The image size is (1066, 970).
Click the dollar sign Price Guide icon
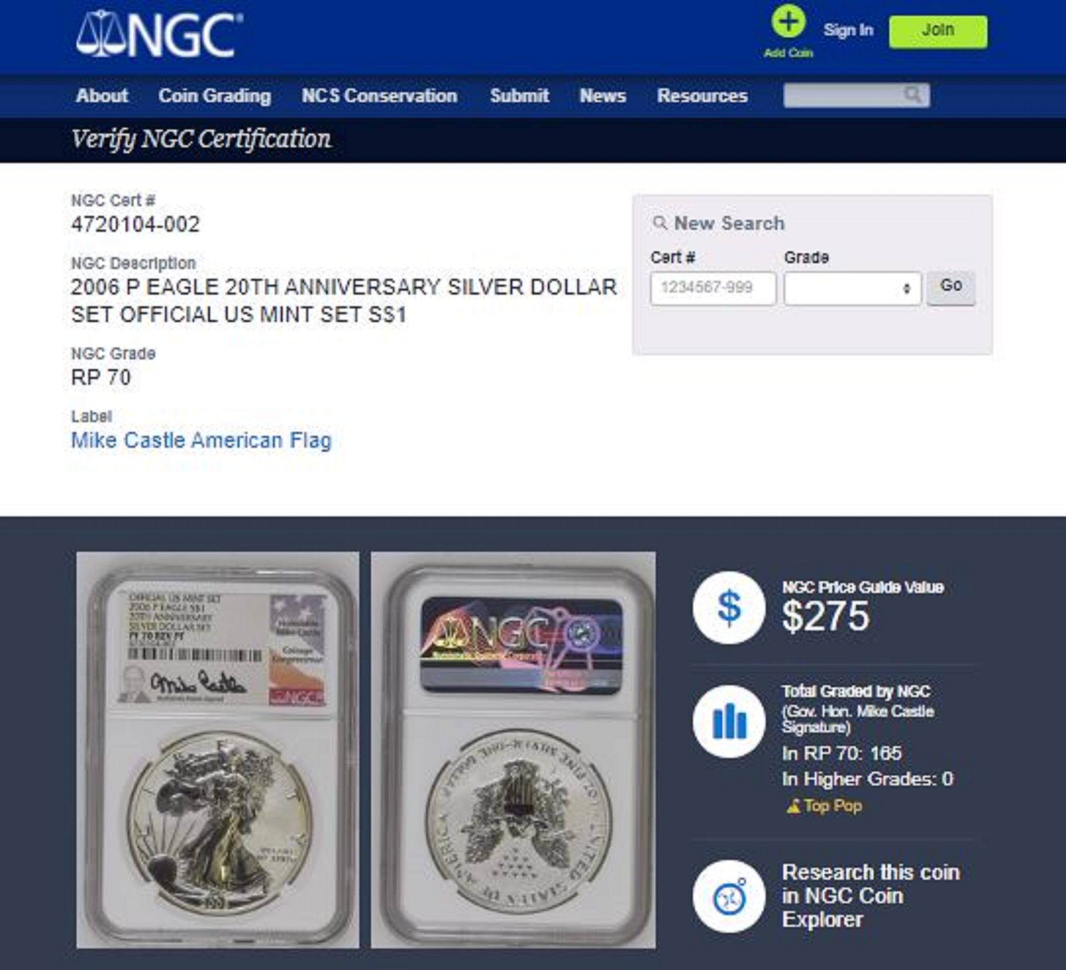729,607
